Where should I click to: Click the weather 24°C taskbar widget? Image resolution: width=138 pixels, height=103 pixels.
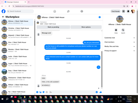pyautogui.click(x=110, y=99)
